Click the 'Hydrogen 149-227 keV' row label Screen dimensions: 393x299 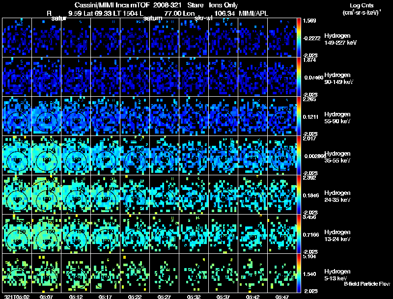[340, 39]
